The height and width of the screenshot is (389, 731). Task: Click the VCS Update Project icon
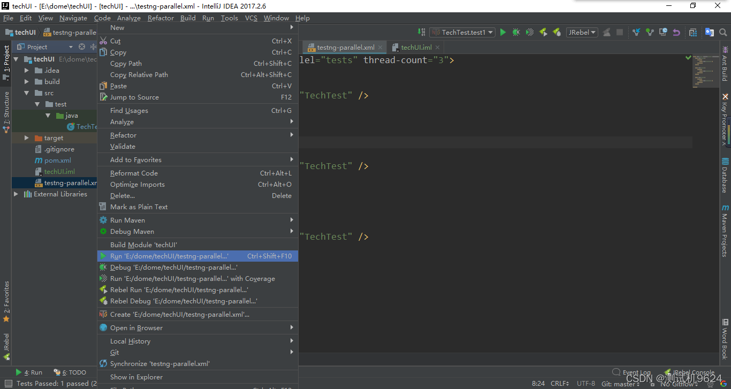(x=636, y=32)
